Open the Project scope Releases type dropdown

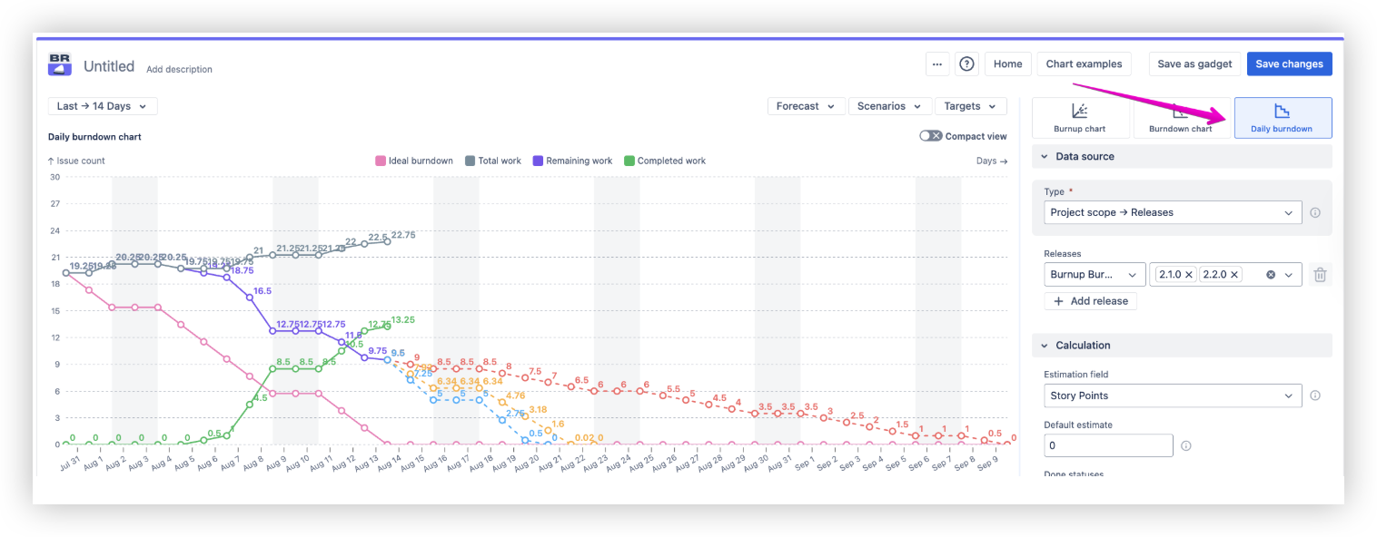(1173, 212)
